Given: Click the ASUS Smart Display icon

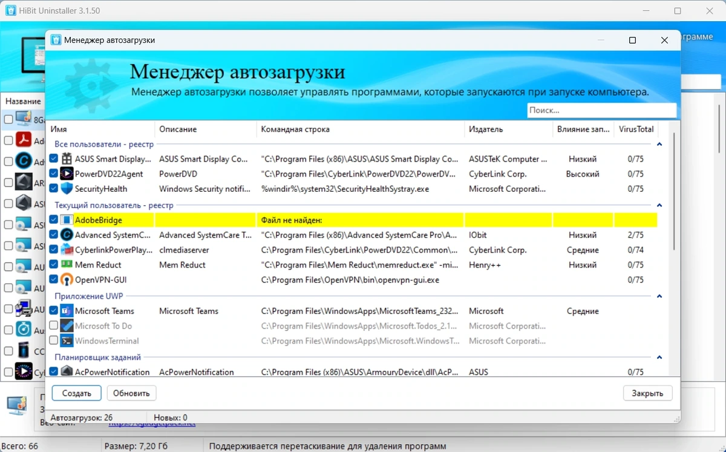Looking at the screenshot, I should pos(67,159).
